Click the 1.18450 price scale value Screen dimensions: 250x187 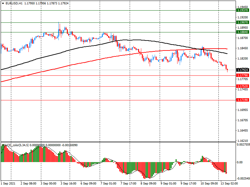click(243, 48)
